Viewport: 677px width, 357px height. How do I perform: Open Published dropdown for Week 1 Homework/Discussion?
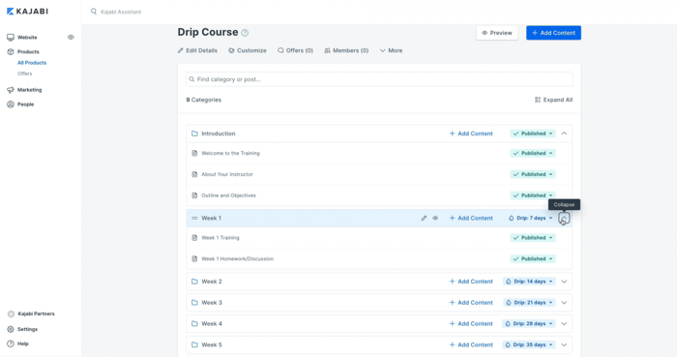(533, 259)
